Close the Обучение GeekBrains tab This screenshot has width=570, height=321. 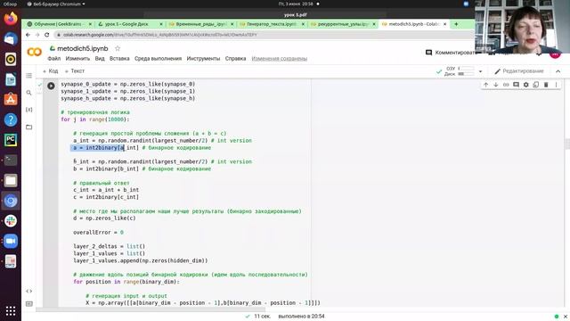(x=90, y=24)
